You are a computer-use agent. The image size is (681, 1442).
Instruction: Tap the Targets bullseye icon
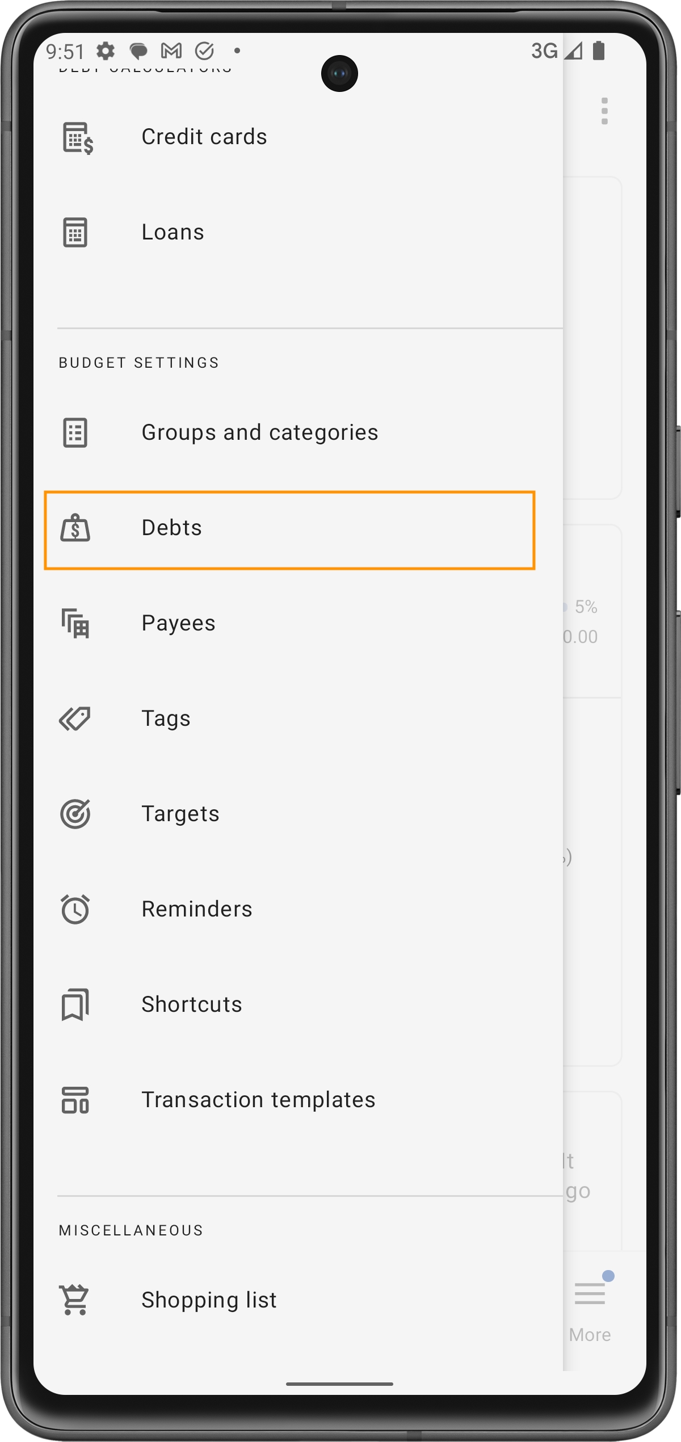(x=75, y=814)
